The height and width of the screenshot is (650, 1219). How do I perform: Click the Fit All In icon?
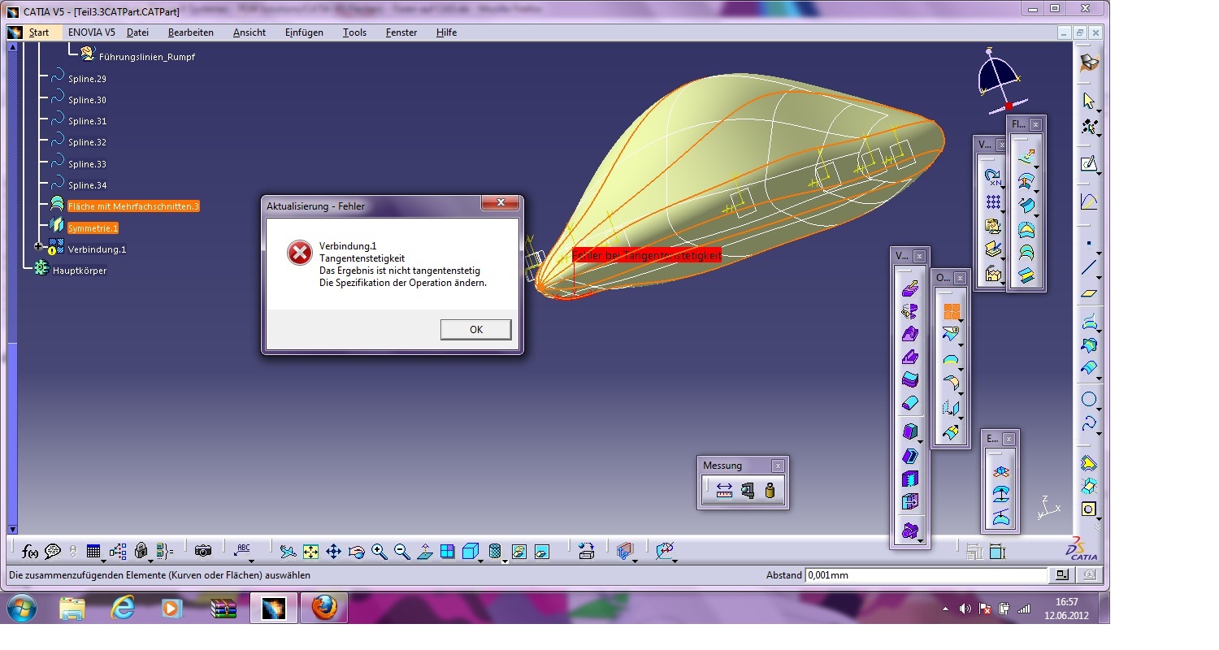pyautogui.click(x=310, y=552)
